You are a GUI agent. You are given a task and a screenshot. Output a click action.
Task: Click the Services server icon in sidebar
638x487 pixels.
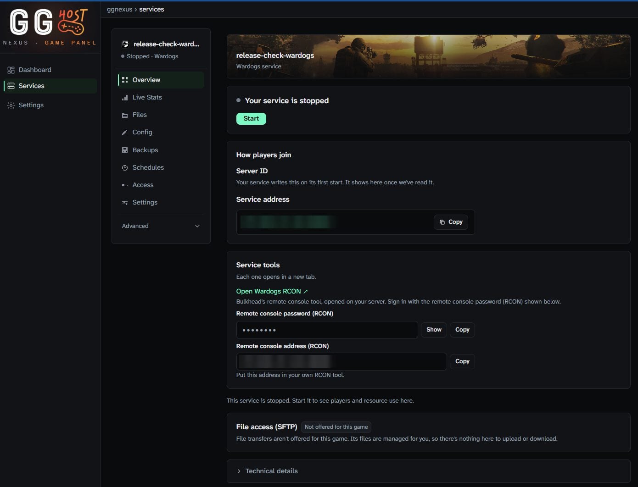pos(11,86)
